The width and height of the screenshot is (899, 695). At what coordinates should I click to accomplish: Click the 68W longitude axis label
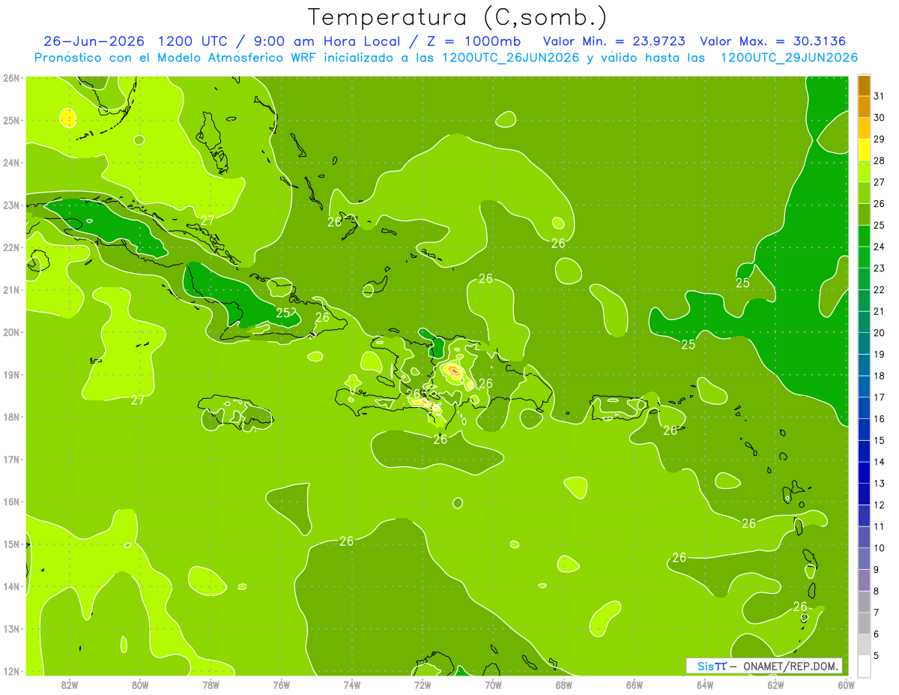[564, 685]
